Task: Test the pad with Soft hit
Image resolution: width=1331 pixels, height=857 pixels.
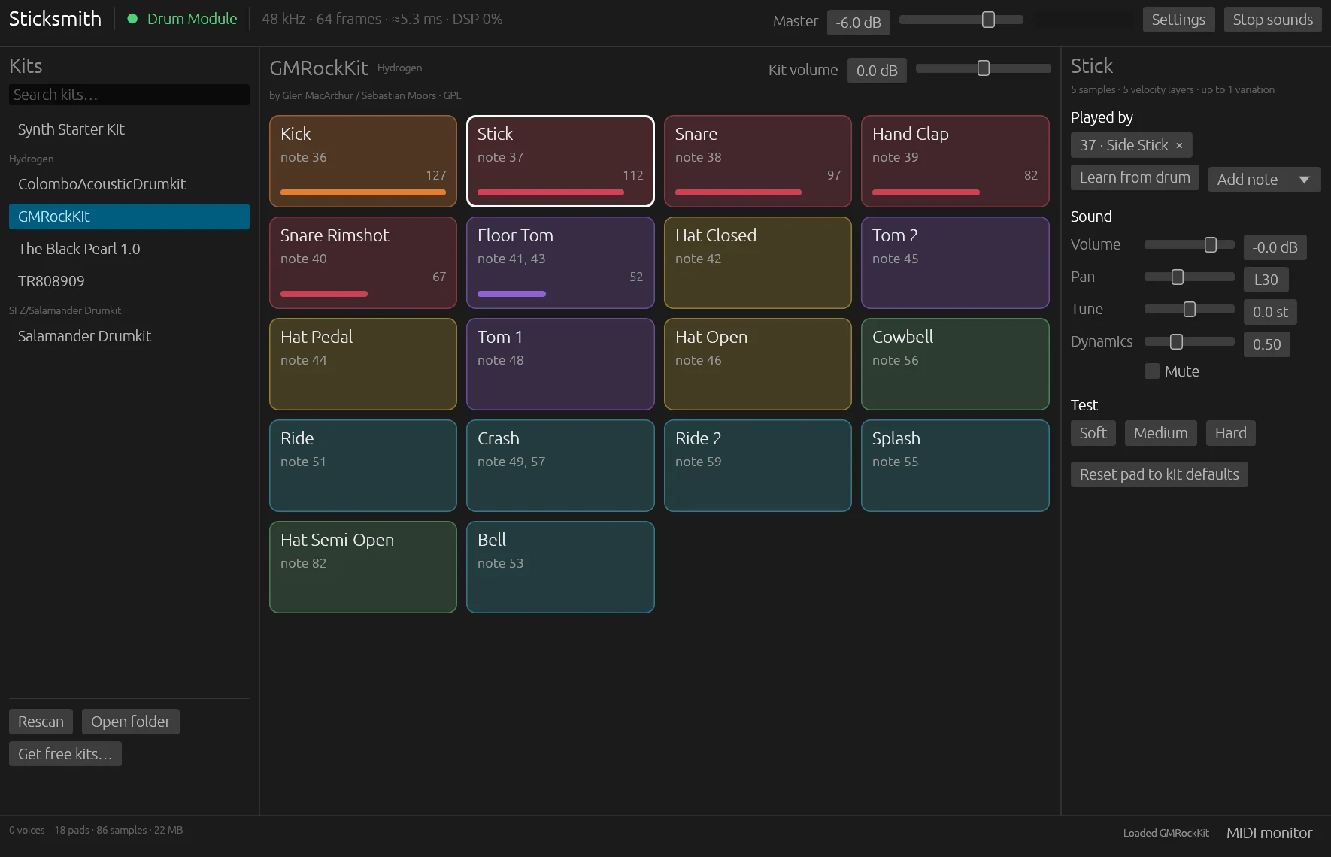Action: click(x=1093, y=433)
